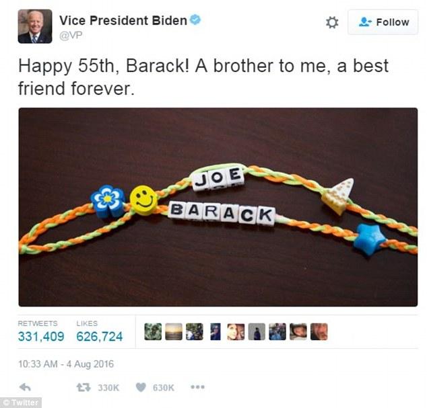The width and height of the screenshot is (427, 408).
Task: Open the friendship bracelets photo
Action: (218, 207)
